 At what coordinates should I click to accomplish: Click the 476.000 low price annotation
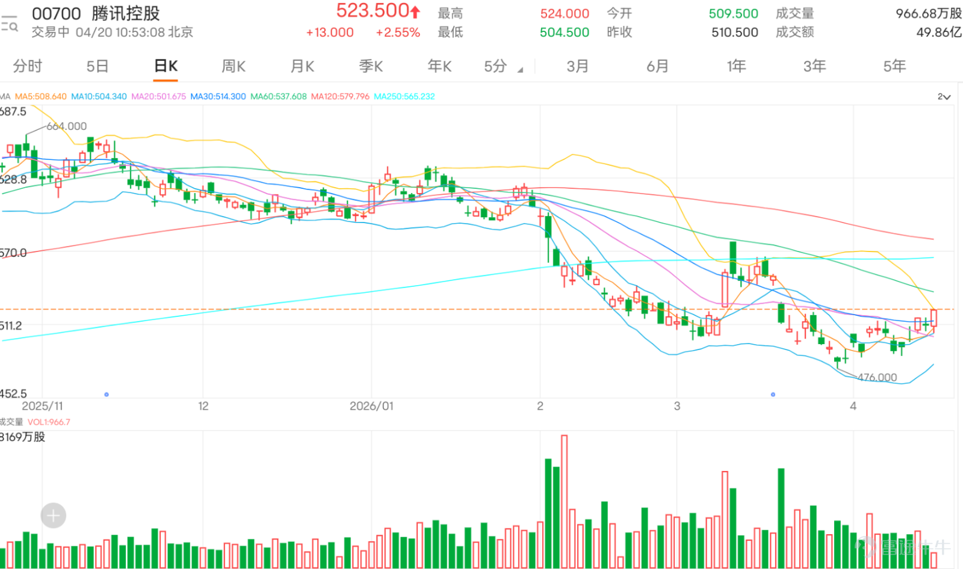(877, 378)
